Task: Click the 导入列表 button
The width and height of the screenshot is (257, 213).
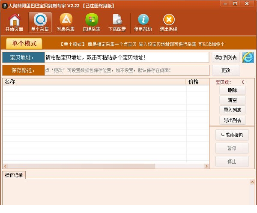Action: [233, 110]
